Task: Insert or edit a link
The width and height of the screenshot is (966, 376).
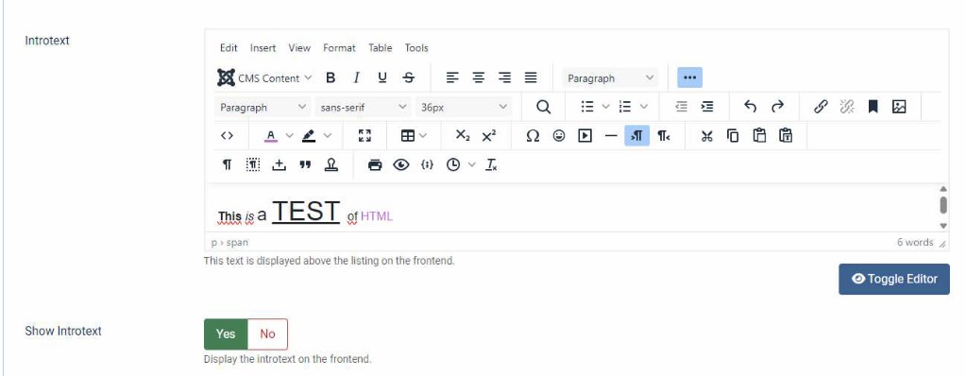Action: coord(821,107)
